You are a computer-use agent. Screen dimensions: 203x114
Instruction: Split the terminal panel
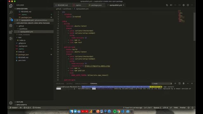180,84
